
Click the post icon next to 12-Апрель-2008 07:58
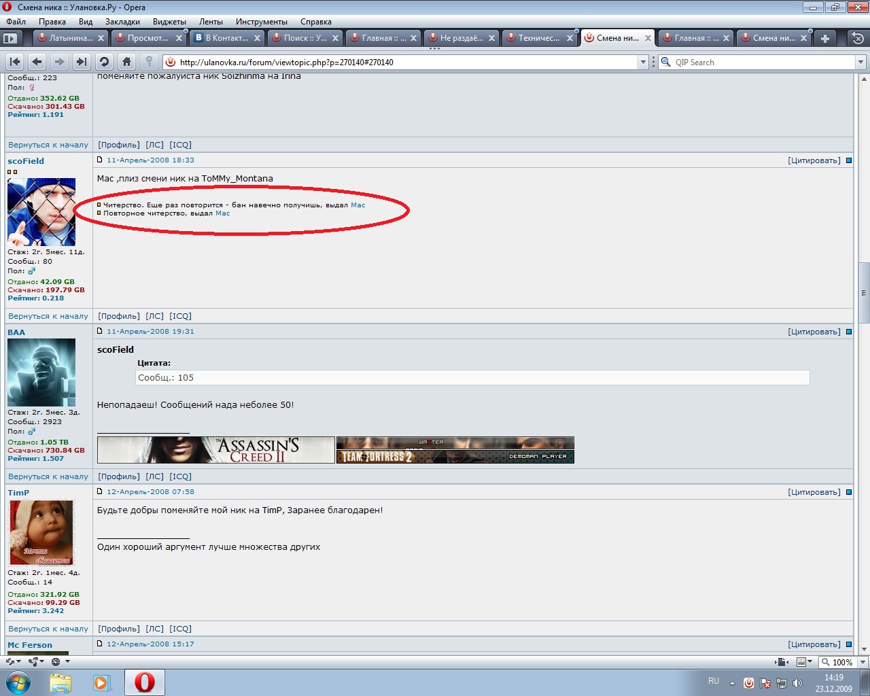(x=100, y=491)
